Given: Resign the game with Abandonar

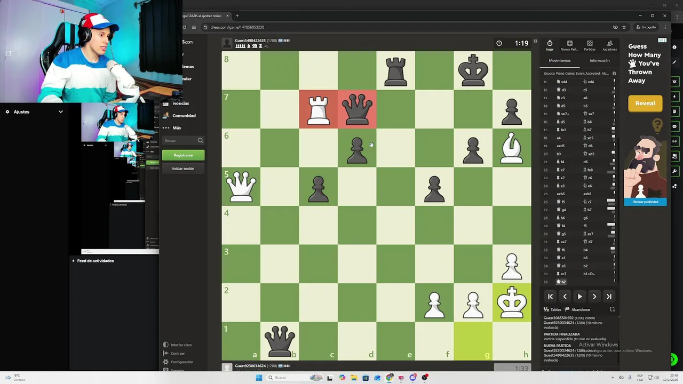Looking at the screenshot, I should point(578,309).
